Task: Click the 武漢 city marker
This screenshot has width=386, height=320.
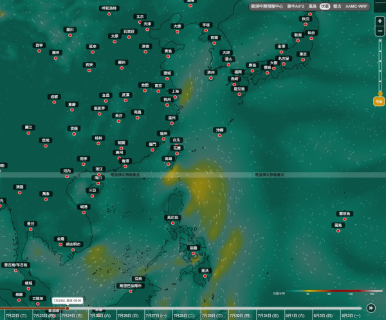Action: [125, 100]
